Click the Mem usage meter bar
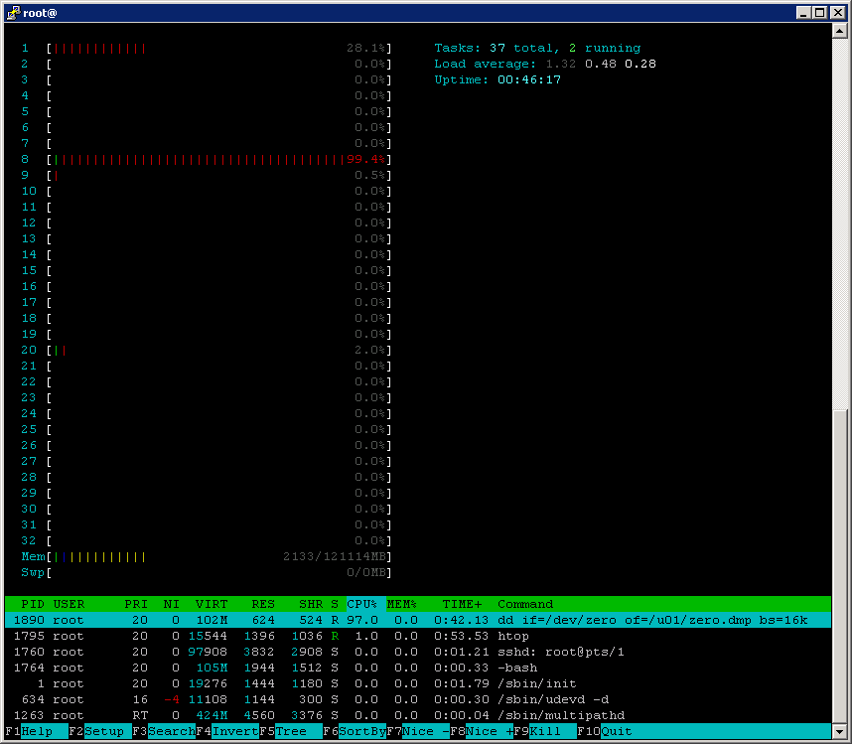The height and width of the screenshot is (744, 852). tap(219, 556)
